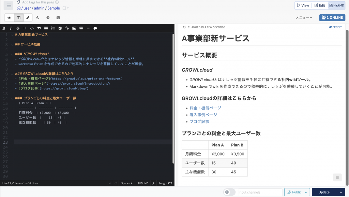This screenshot has height=197, width=349.
Task: Open help via the question mark icon
Action: pos(48,18)
